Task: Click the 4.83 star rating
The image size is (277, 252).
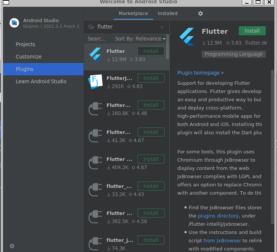Action: [135, 86]
